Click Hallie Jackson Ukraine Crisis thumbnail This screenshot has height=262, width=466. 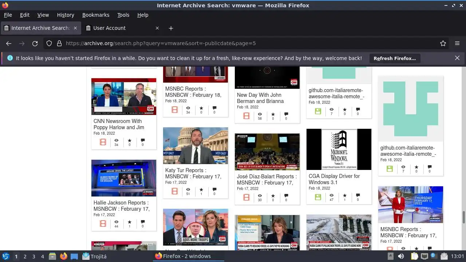124,178
